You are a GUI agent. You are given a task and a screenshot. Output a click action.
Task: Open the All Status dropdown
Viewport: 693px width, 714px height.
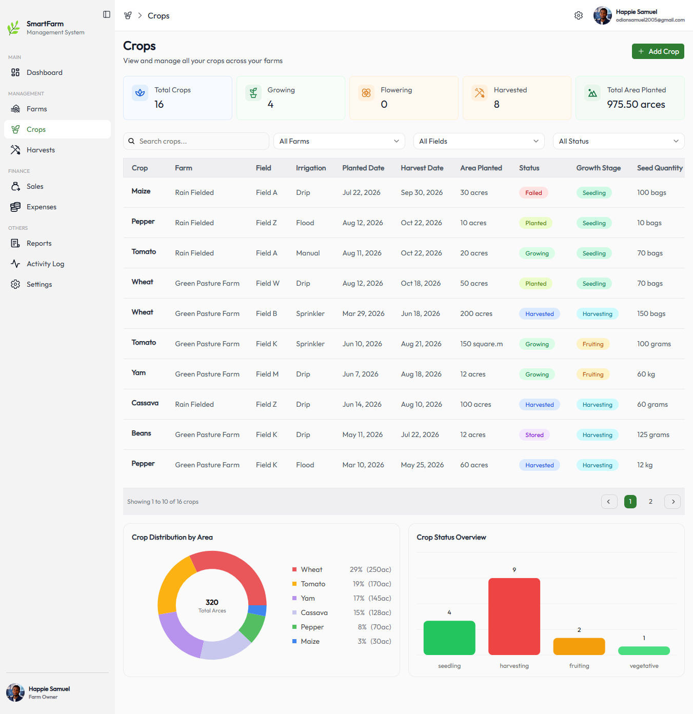(x=619, y=141)
